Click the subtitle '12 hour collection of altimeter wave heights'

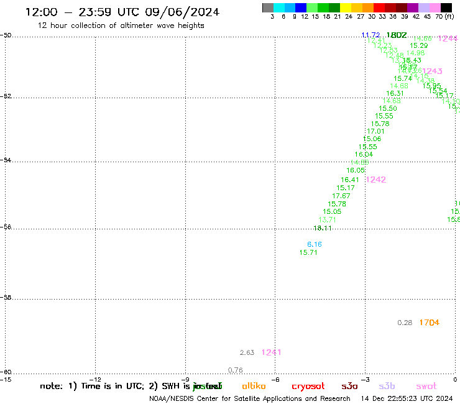(x=121, y=25)
